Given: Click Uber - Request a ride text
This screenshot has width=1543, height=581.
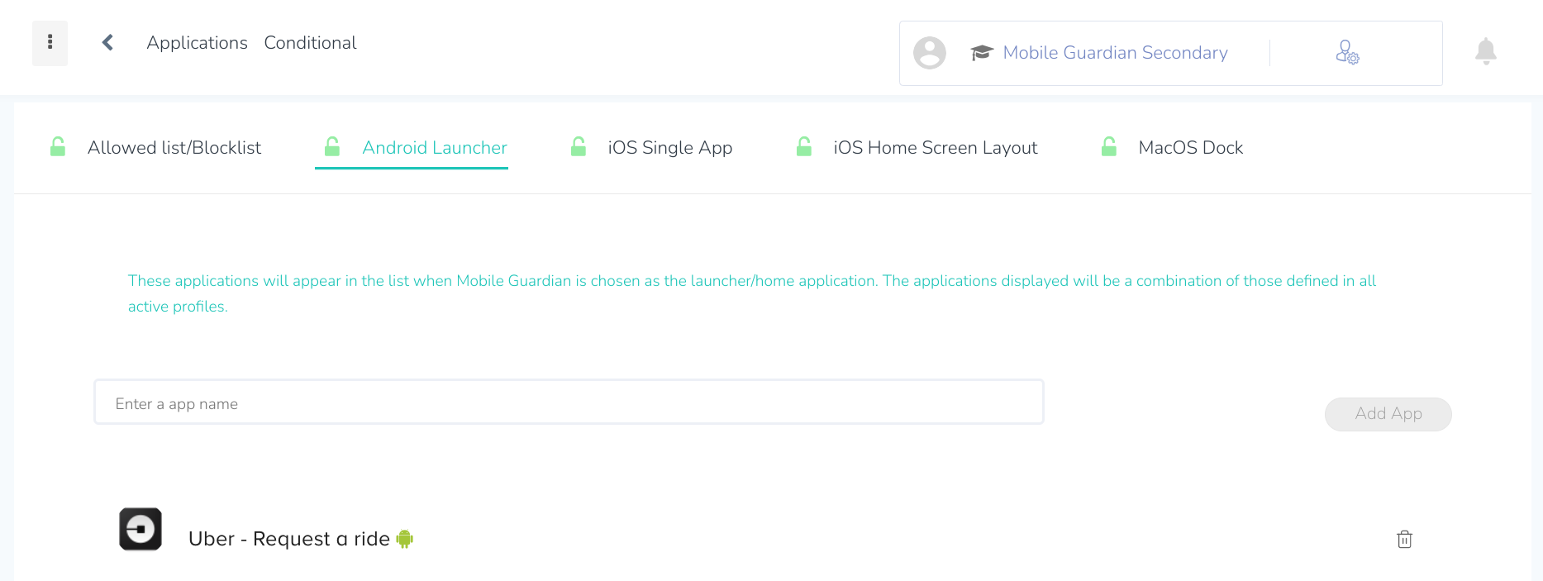Looking at the screenshot, I should (x=289, y=539).
